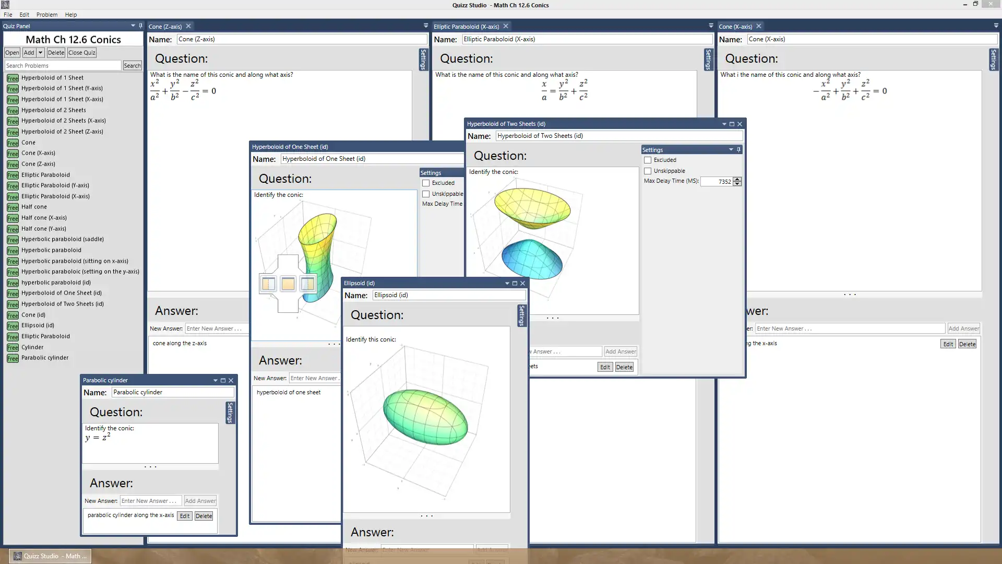1002x564 pixels.
Task: Open Settings panel on Hyperboloid of One Sheet window
Action: point(430,172)
